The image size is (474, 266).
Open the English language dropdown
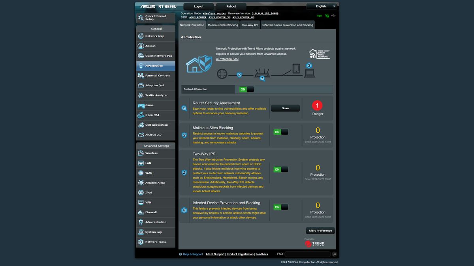click(322, 6)
